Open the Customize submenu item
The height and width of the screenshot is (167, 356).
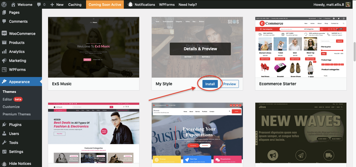[x=11, y=107]
